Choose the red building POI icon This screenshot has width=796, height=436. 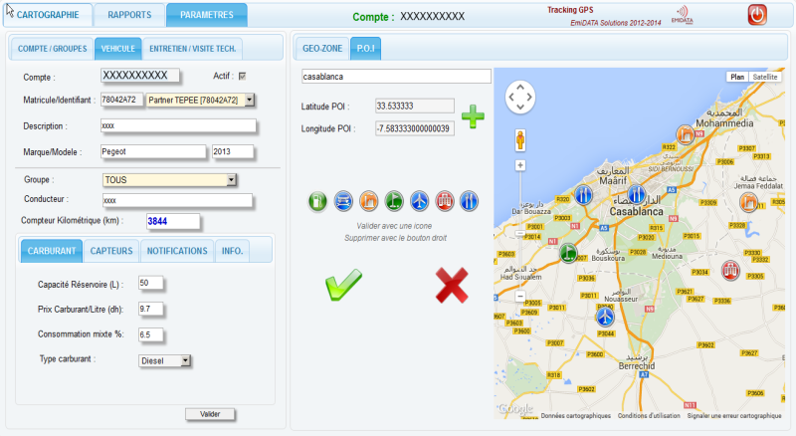coord(444,201)
